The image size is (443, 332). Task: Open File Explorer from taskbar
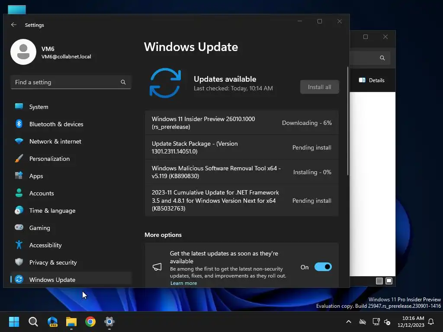pos(71,322)
